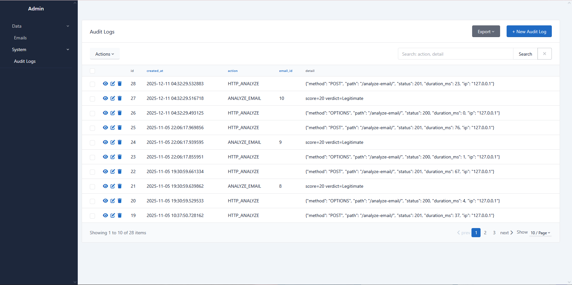572x285 pixels.
Task: Click timestamp 2025-11-05 10:37:50.728162
Action: click(x=175, y=215)
